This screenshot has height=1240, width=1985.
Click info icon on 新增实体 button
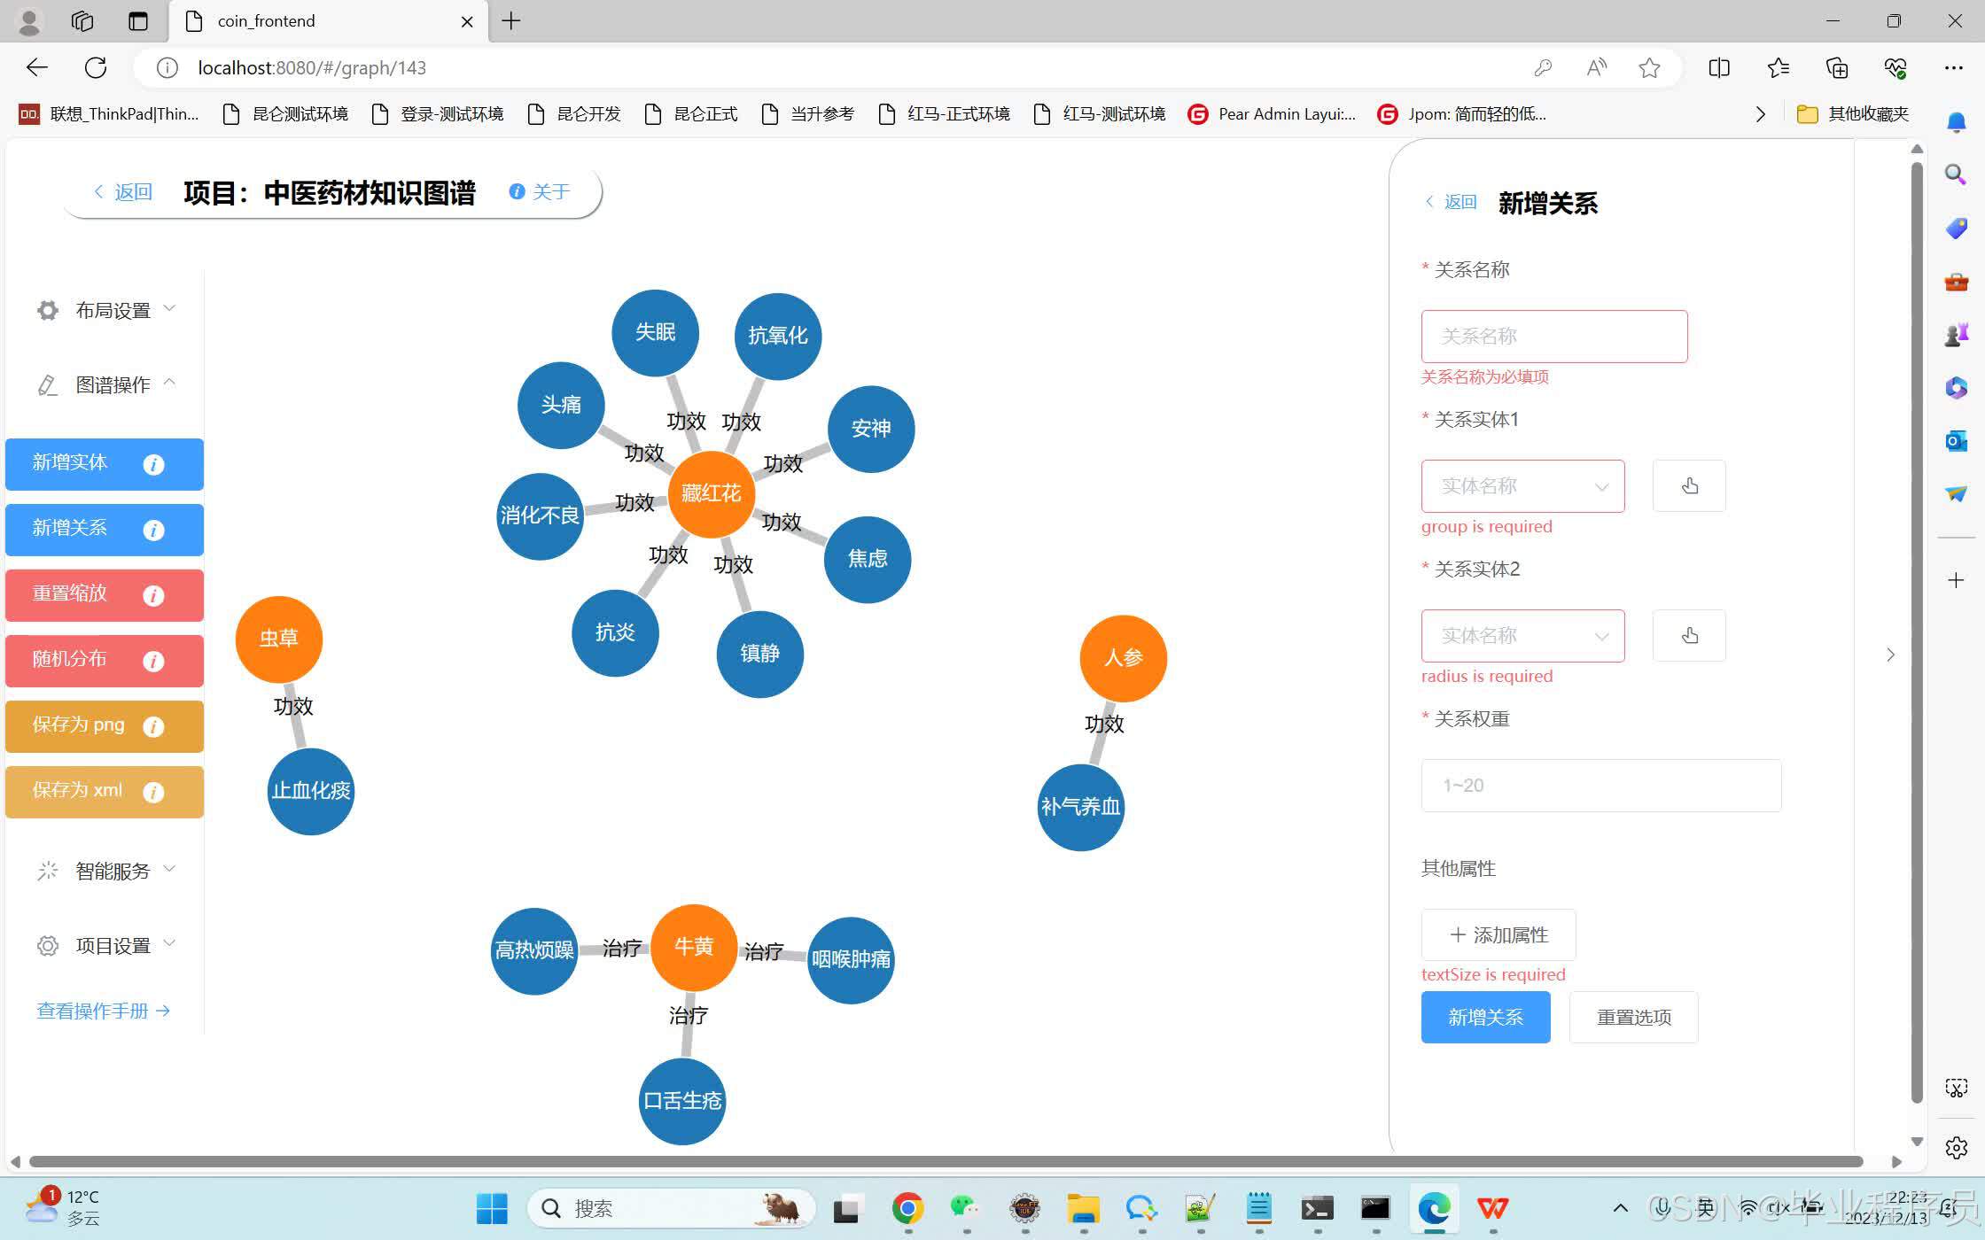coord(153,464)
